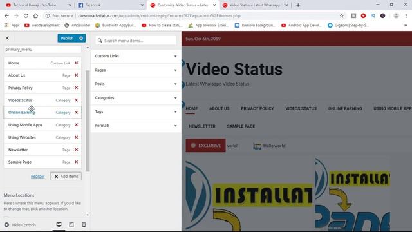412x232 pixels.
Task: Remove the Sample Page menu item
Action: 77,162
